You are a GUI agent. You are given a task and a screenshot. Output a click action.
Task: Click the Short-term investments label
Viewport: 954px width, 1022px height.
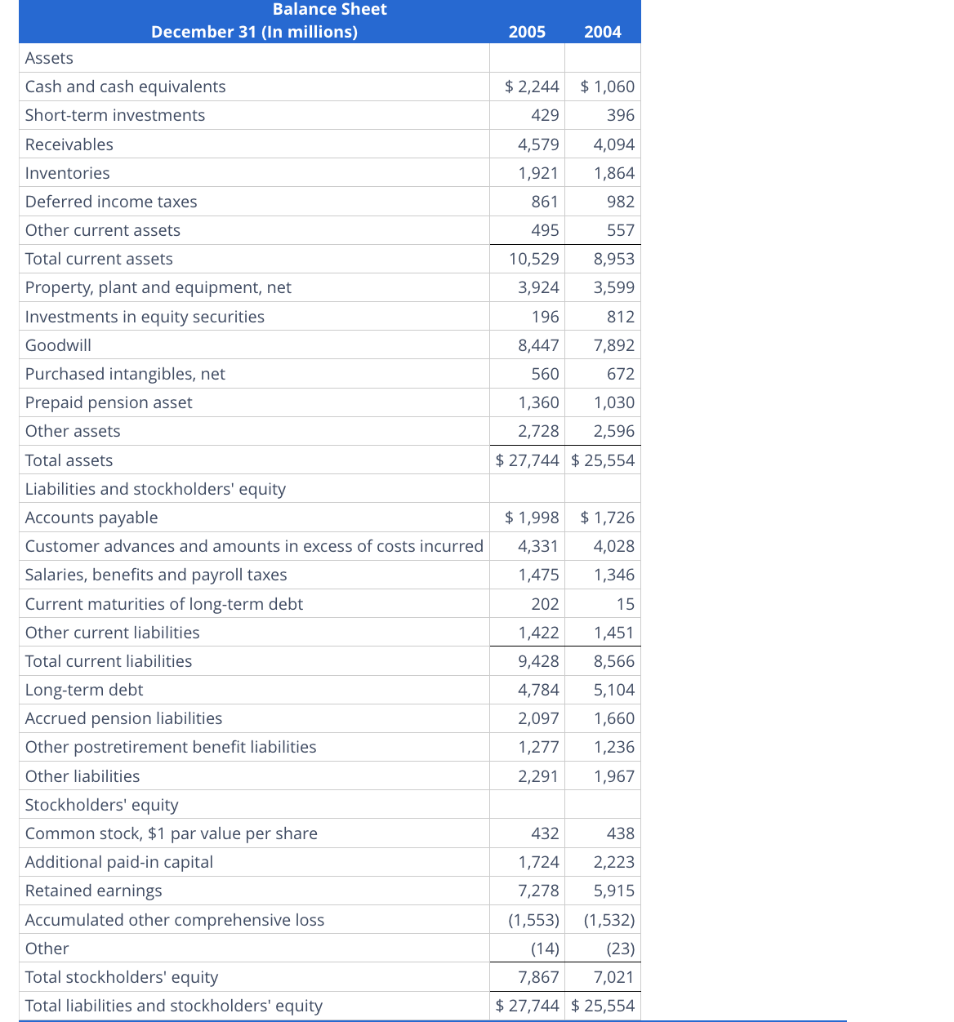coord(114,115)
